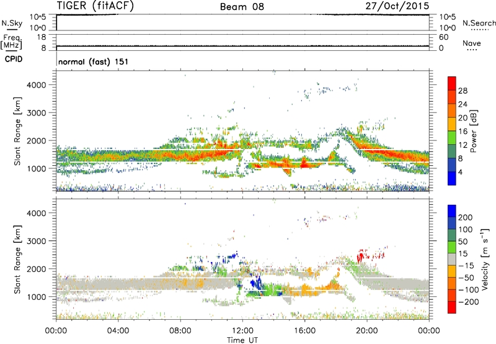The height and width of the screenshot is (344, 496).
Task: Click the left 10^5 noise axis label
Action: [x=38, y=17]
